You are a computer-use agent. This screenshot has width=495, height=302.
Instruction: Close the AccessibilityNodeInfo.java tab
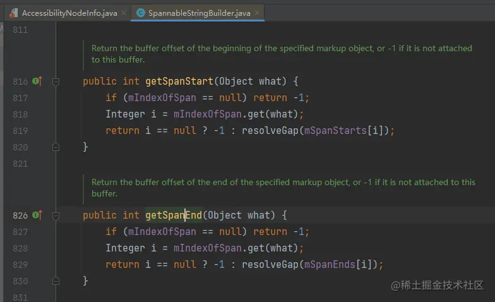click(x=124, y=13)
